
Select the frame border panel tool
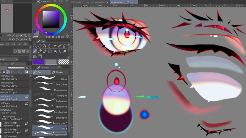click(50, 51)
